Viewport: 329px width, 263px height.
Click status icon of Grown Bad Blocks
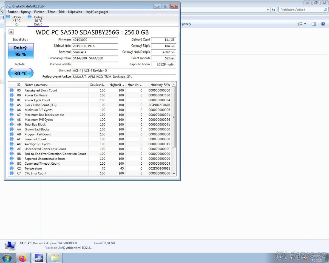pos(12,129)
